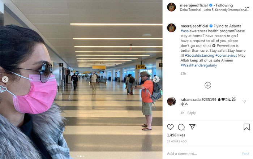Focus the Add a comment field
This screenshot has height=159, width=253.
pos(203,154)
